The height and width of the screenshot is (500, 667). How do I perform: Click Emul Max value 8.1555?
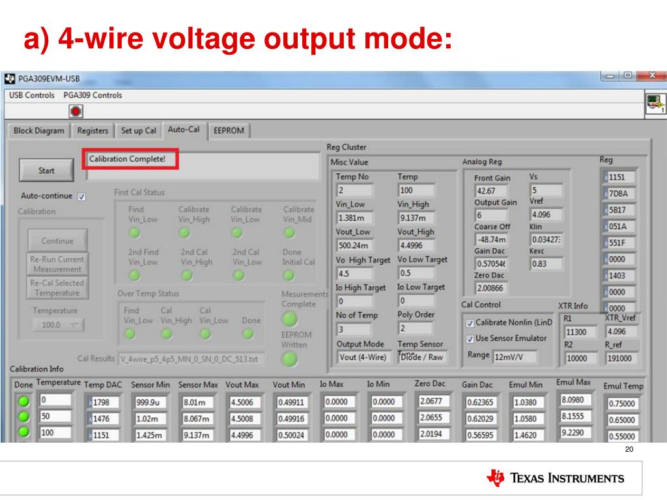pyautogui.click(x=575, y=416)
